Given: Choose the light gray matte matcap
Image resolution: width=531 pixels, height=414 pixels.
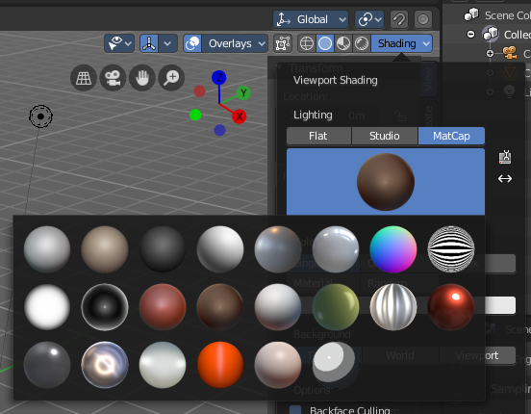Looking at the screenshot, I should click(x=47, y=249).
